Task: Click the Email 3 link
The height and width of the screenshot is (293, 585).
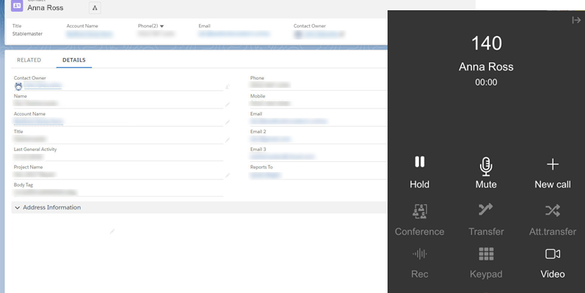Action: (283, 156)
